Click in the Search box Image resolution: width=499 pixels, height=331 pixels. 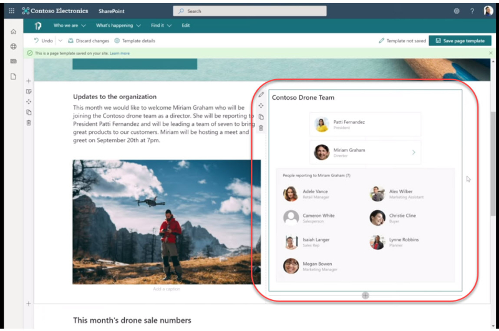[x=249, y=11]
